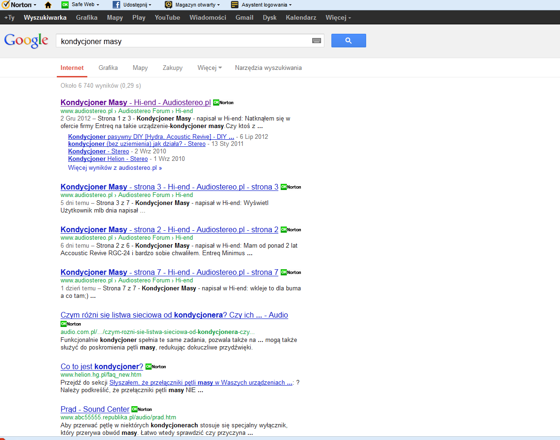This screenshot has width=560, height=440.
Task: Open Kondycjoner Masy - Hi-end - Audiostereo.pl result
Action: point(136,102)
